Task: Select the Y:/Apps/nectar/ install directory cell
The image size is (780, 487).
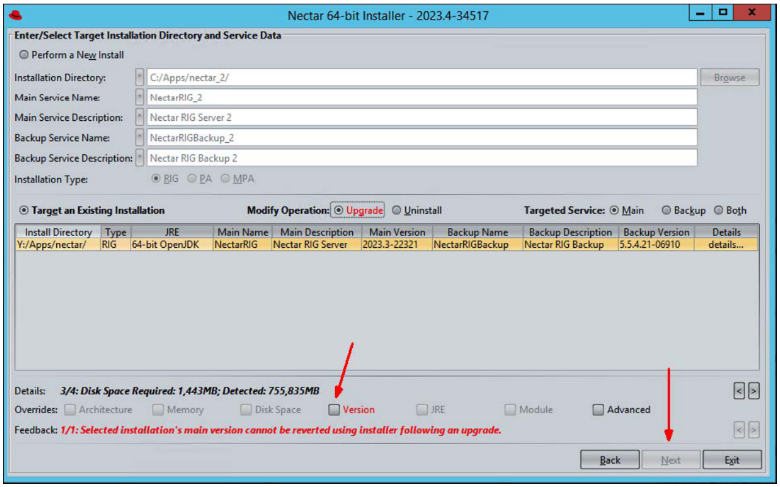Action: click(x=59, y=245)
